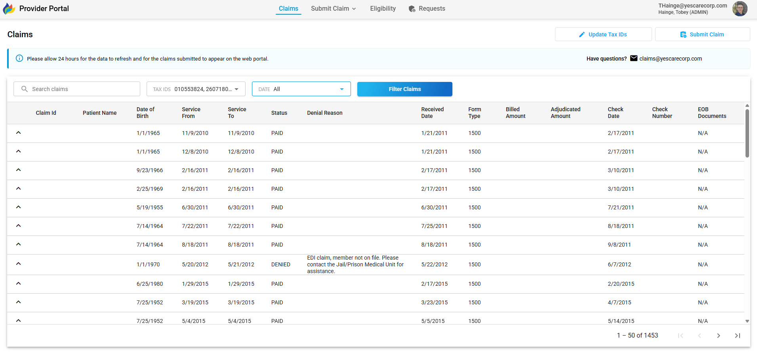Image resolution: width=757 pixels, height=357 pixels.
Task: Click the Claim Id column header
Action: pos(46,113)
